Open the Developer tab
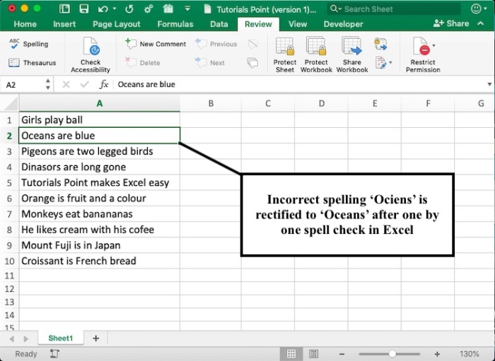 click(x=343, y=24)
